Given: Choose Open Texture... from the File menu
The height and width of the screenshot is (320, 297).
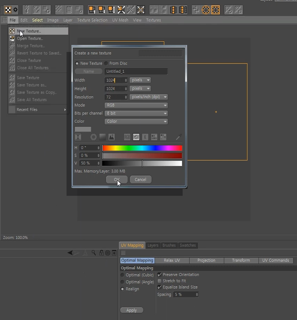Looking at the screenshot, I should pos(38,38).
